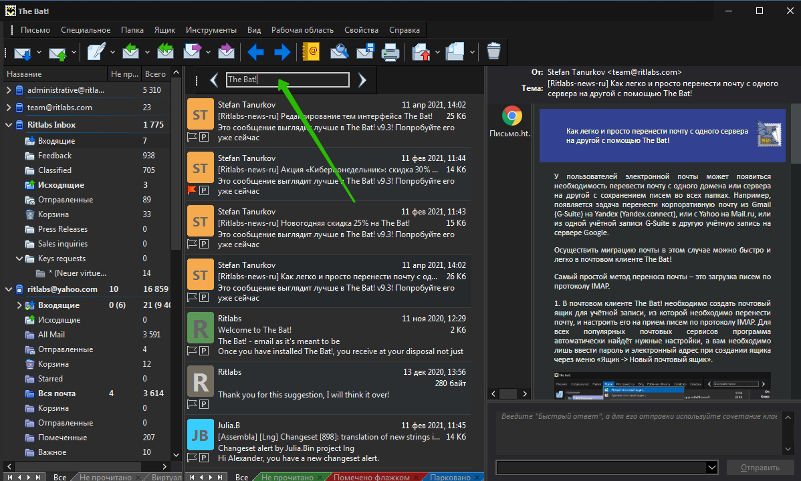Expand Входящие under ritlabs@yahoo.com

click(x=19, y=305)
